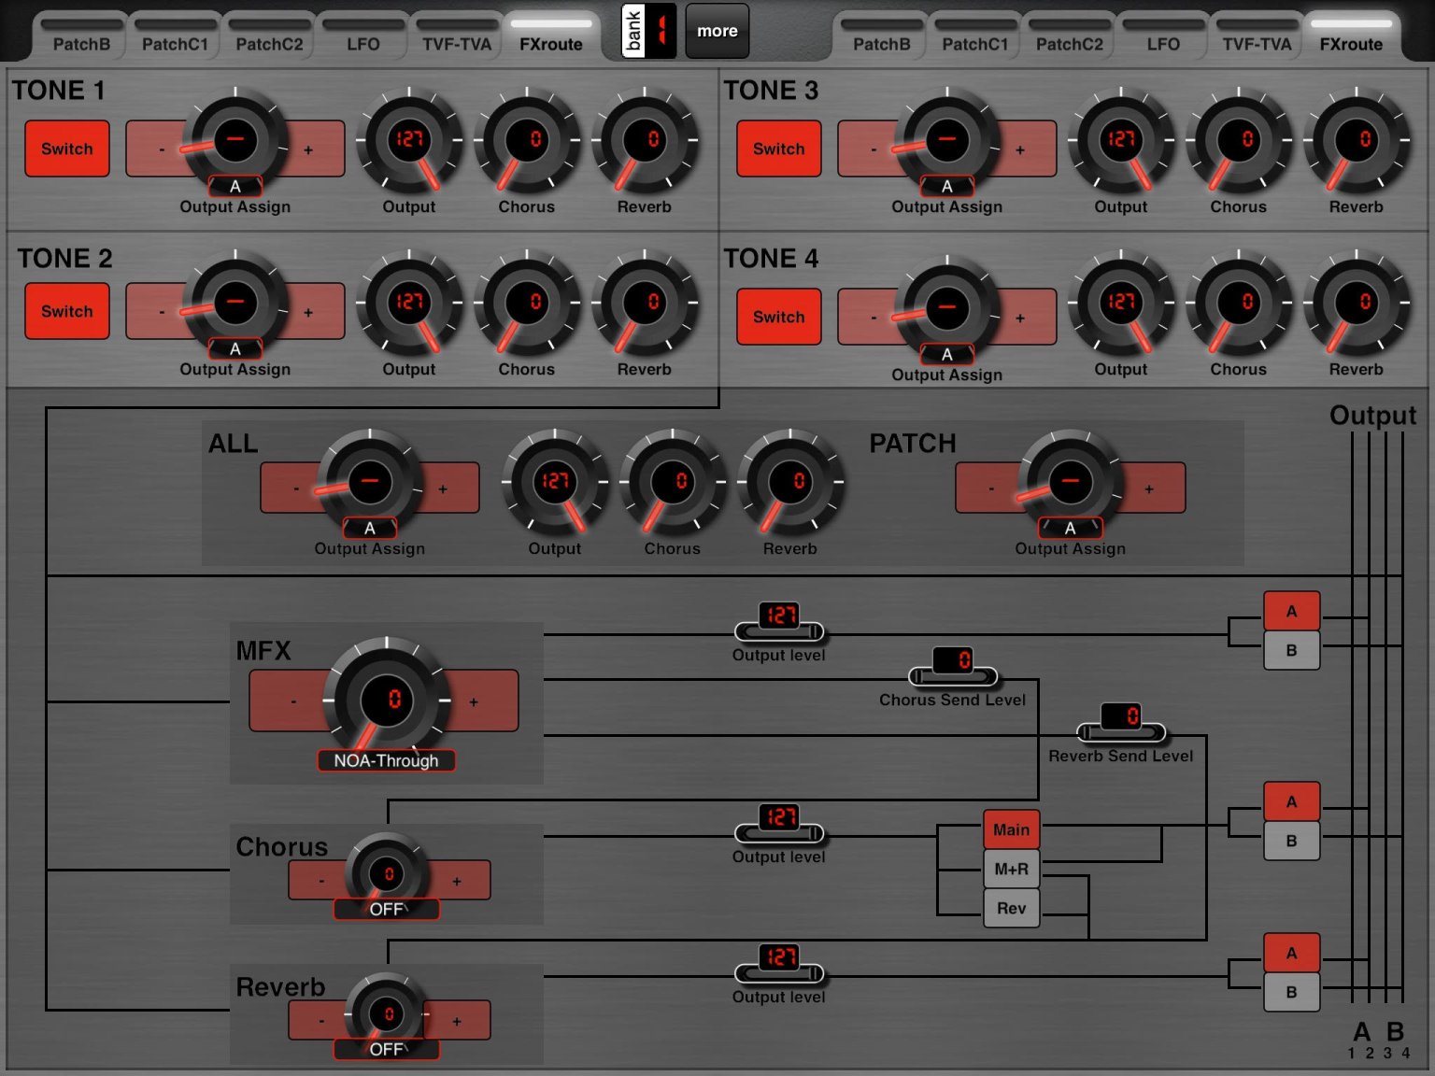Select Rev chorus output routing

coord(1012,908)
